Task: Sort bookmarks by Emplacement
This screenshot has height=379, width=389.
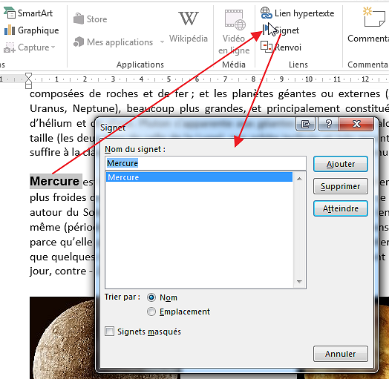Action: 151,312
